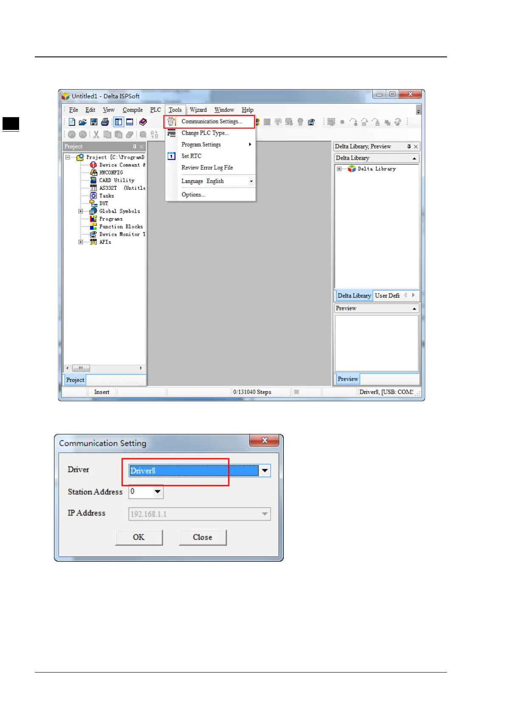
Task: Close the Project panel
Action: click(141, 146)
